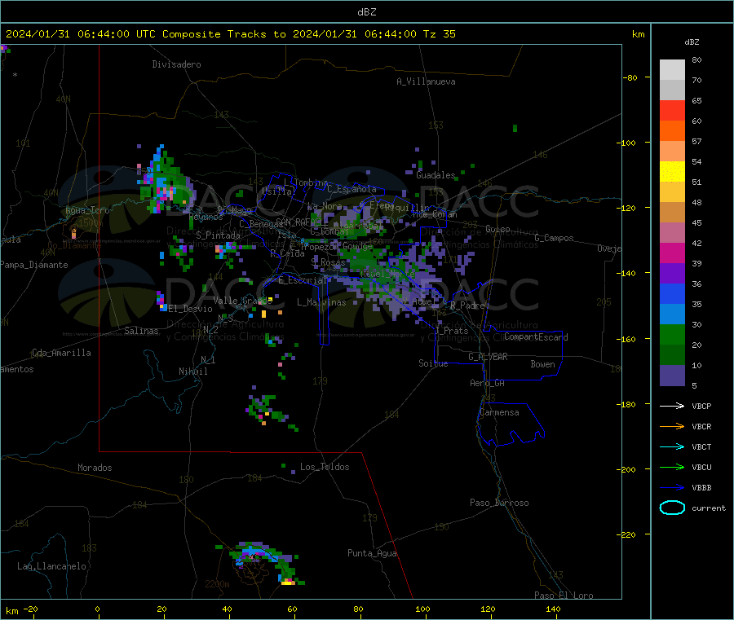
Task: Click the cyan VBCT arrow icon
Action: tap(672, 446)
